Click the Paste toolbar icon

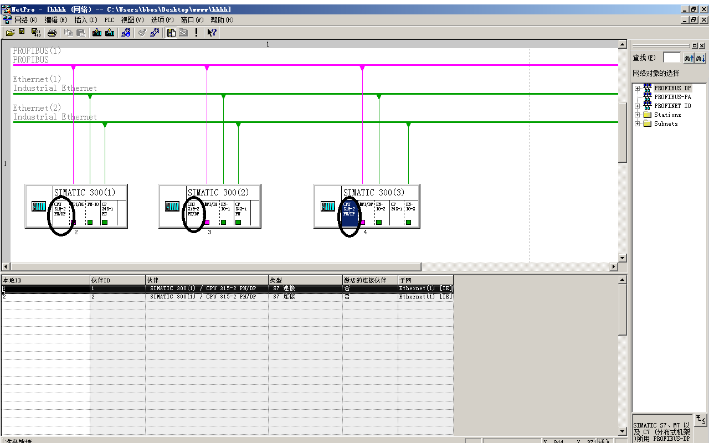(x=81, y=33)
